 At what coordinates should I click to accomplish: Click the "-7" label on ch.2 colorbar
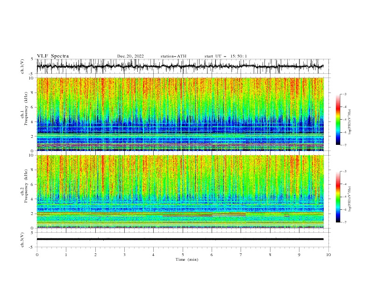[345, 222]
